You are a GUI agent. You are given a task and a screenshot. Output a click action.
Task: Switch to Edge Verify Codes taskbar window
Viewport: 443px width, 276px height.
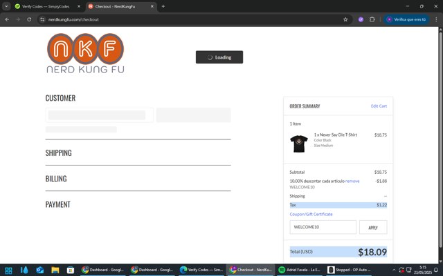(201, 270)
